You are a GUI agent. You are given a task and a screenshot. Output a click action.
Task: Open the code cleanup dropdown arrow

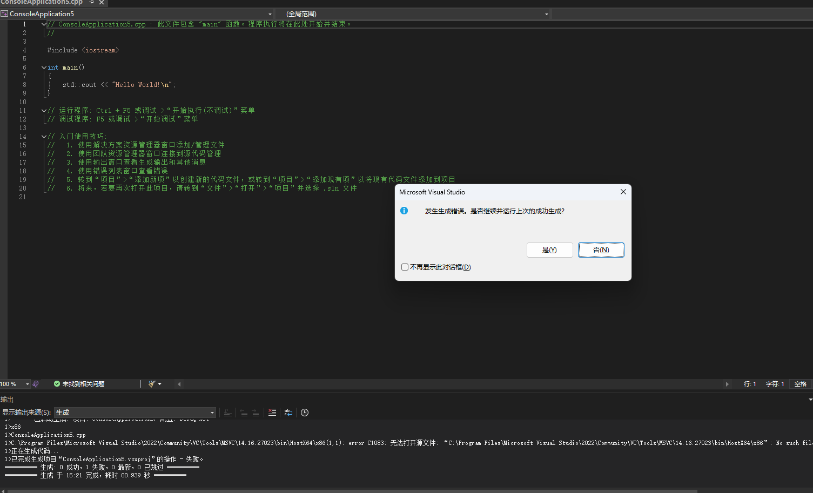click(x=159, y=384)
